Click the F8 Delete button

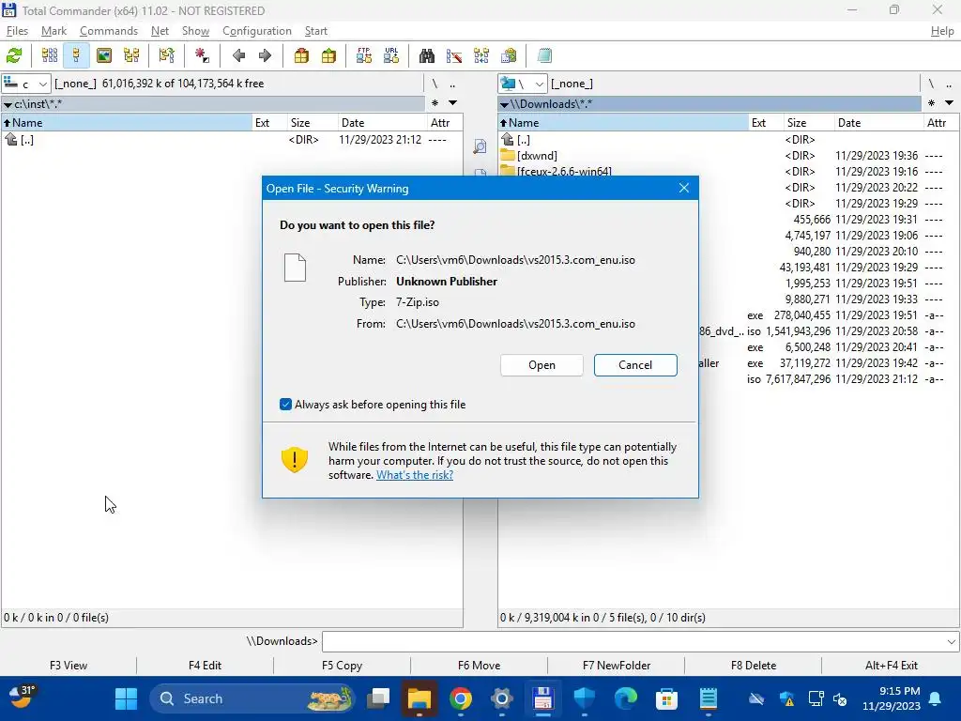pyautogui.click(x=754, y=666)
